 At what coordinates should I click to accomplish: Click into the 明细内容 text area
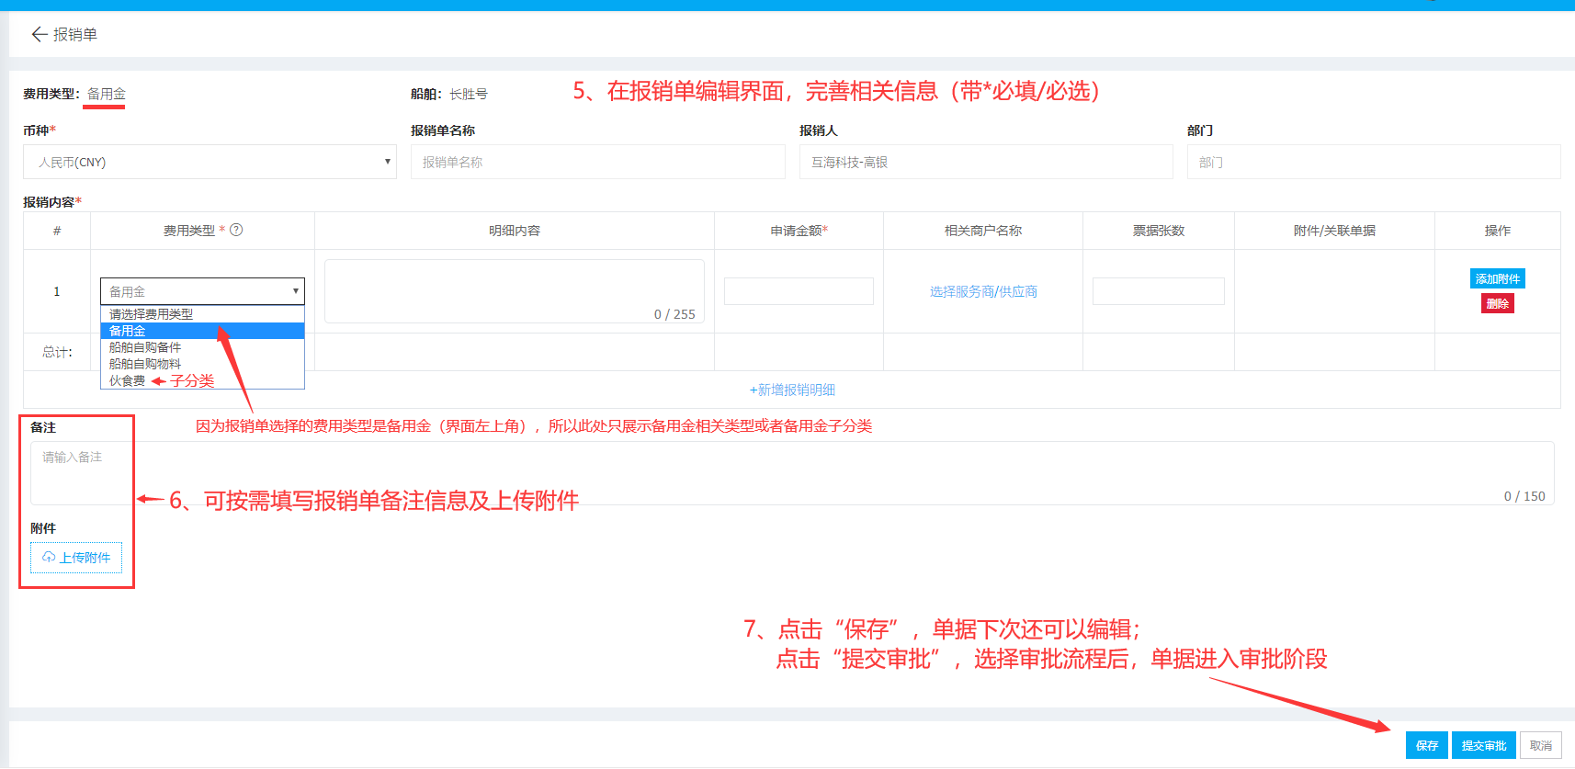[x=514, y=291]
